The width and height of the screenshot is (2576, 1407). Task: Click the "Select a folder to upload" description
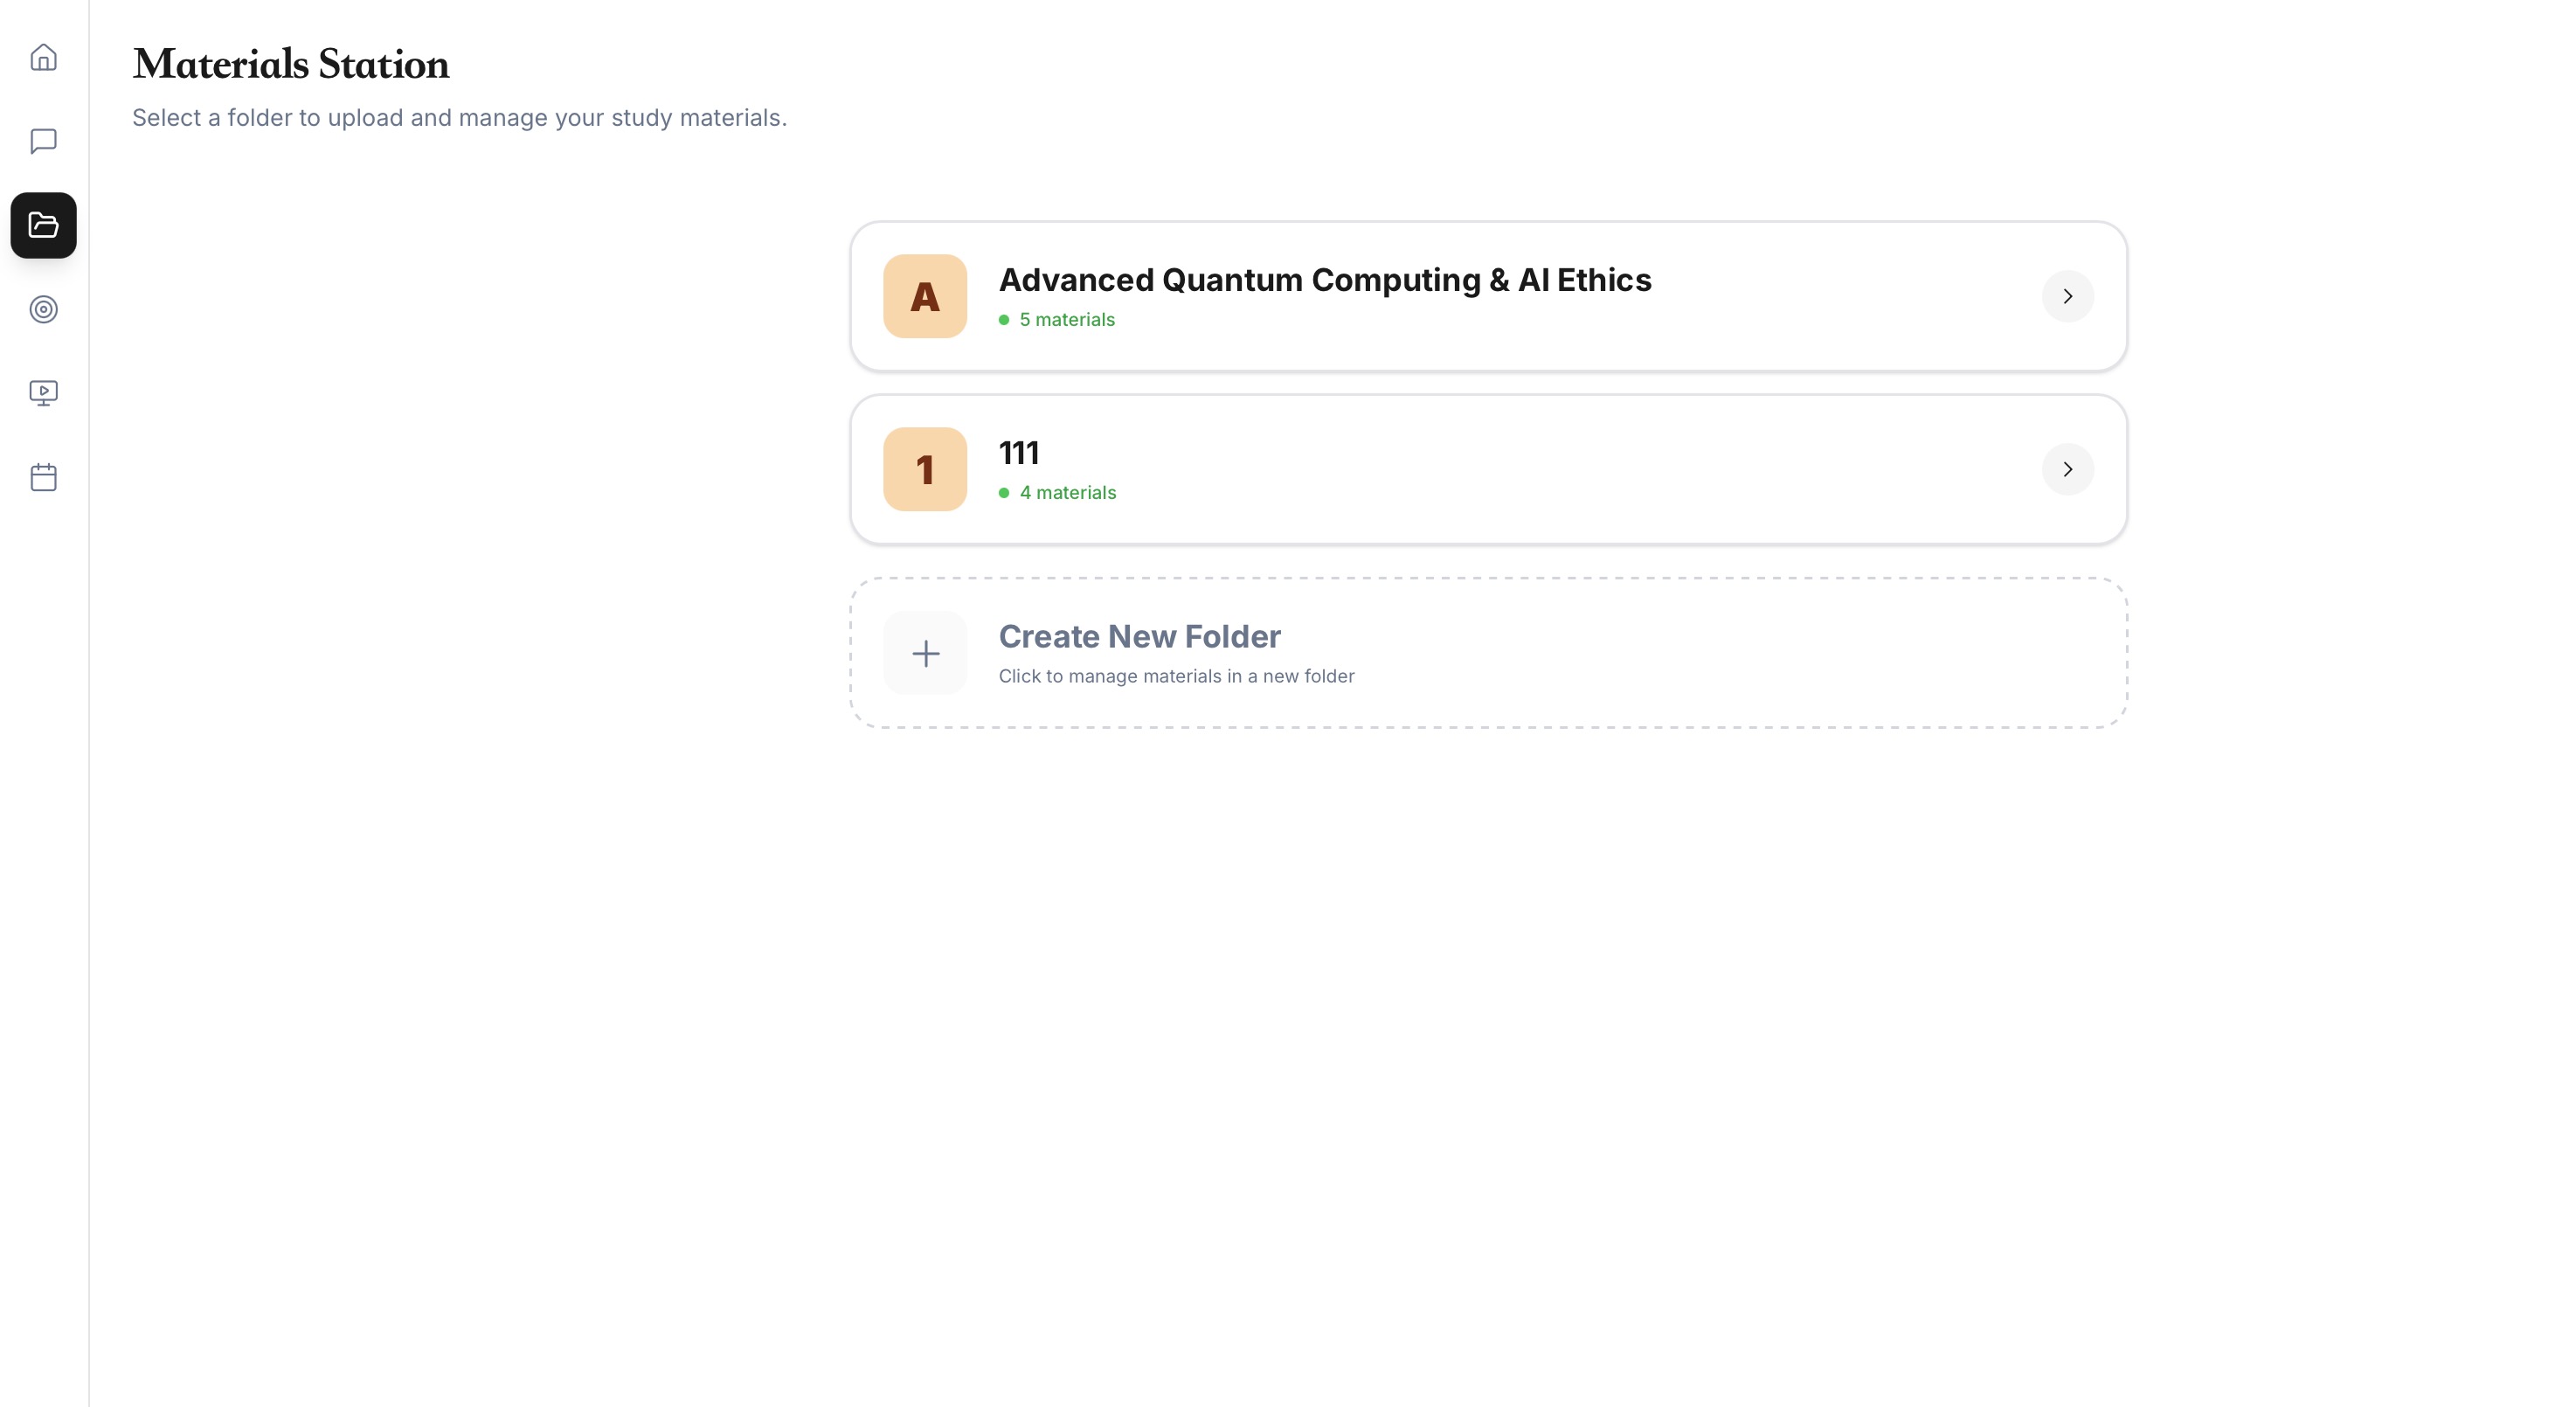point(459,118)
